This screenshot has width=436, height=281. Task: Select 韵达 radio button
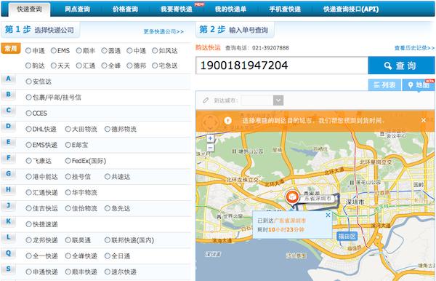(x=28, y=66)
